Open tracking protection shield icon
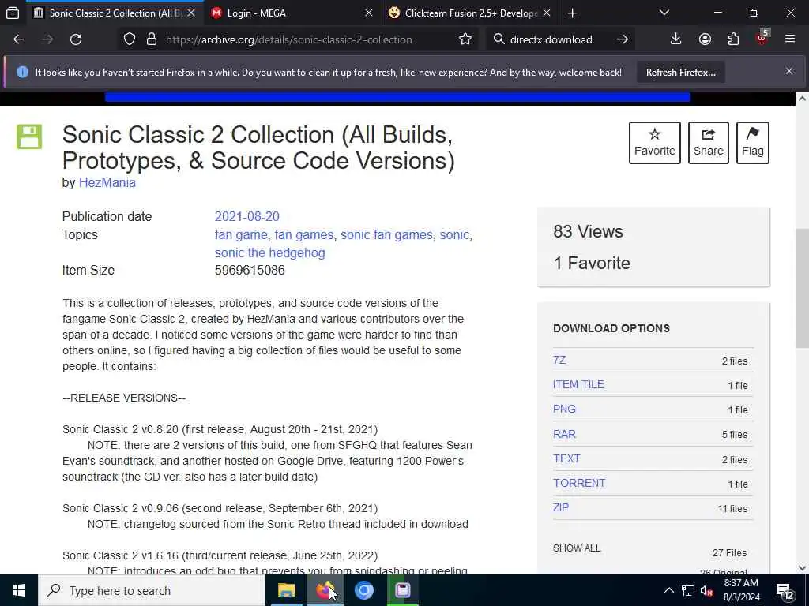Viewport: 809px width, 606px height. tap(130, 39)
